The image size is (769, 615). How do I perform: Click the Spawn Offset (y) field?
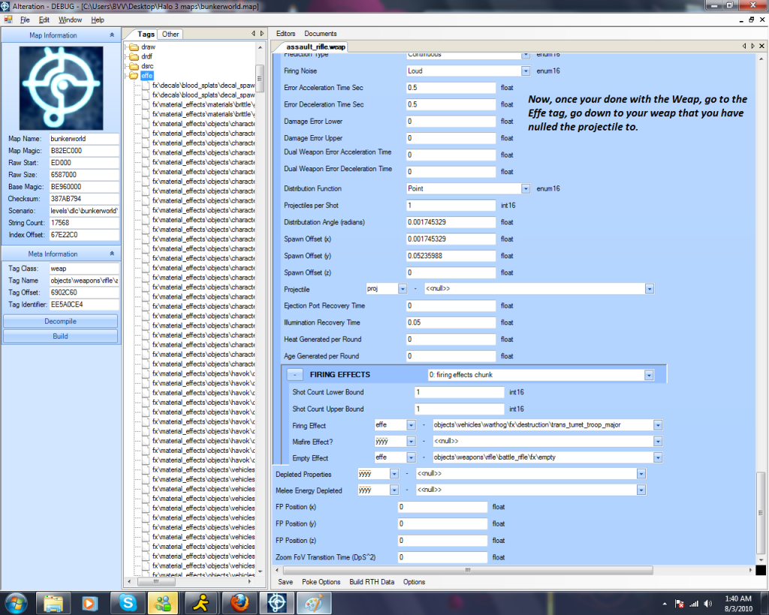(451, 256)
